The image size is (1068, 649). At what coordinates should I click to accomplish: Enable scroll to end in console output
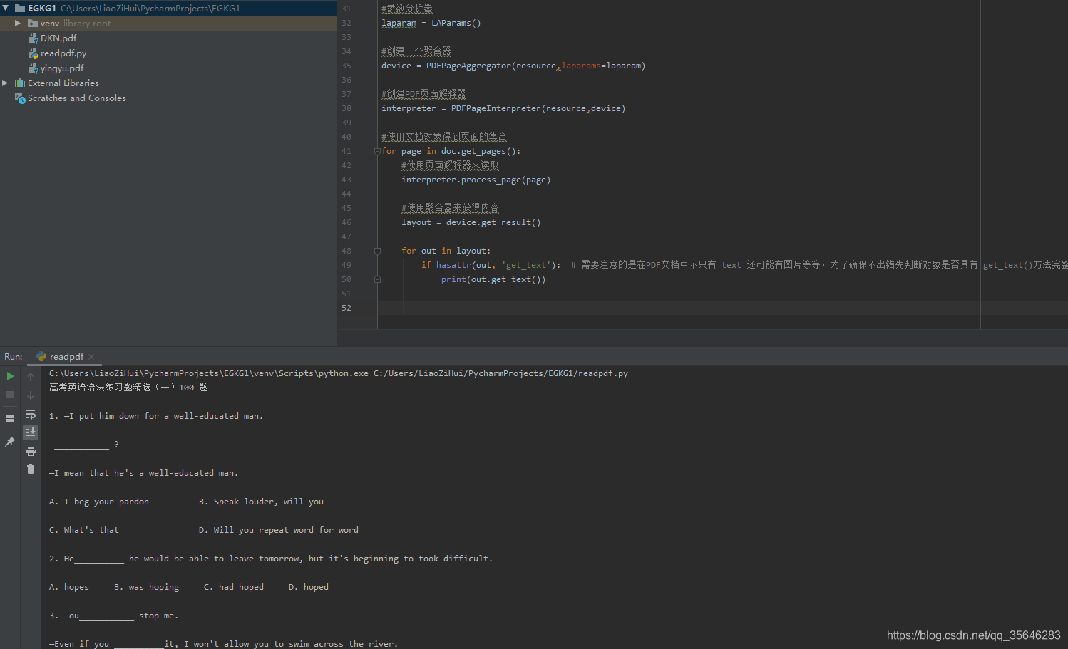(x=31, y=432)
